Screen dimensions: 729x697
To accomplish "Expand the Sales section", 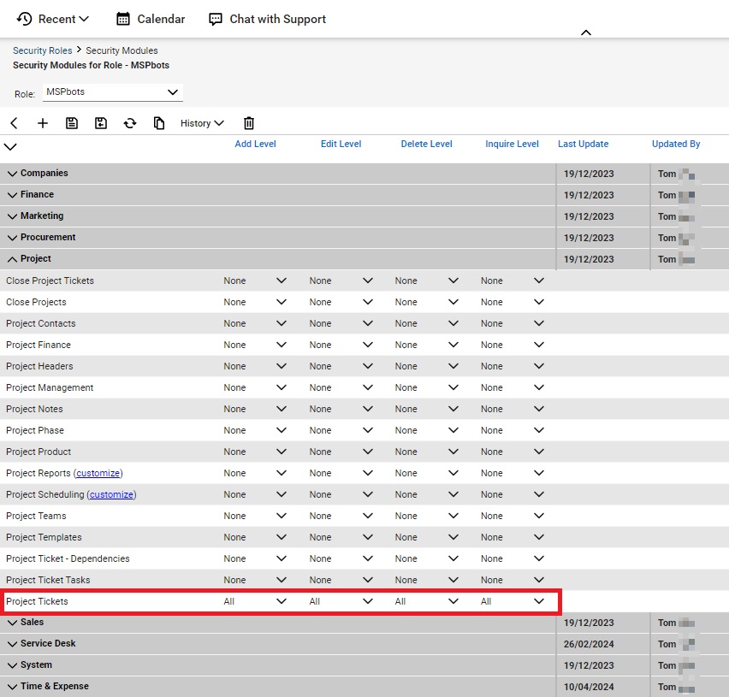I will click(x=12, y=622).
